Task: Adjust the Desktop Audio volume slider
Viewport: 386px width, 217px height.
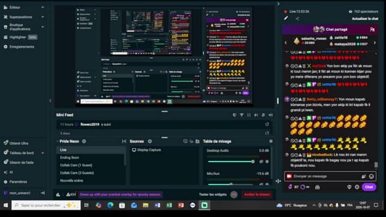Action: click(x=231, y=162)
